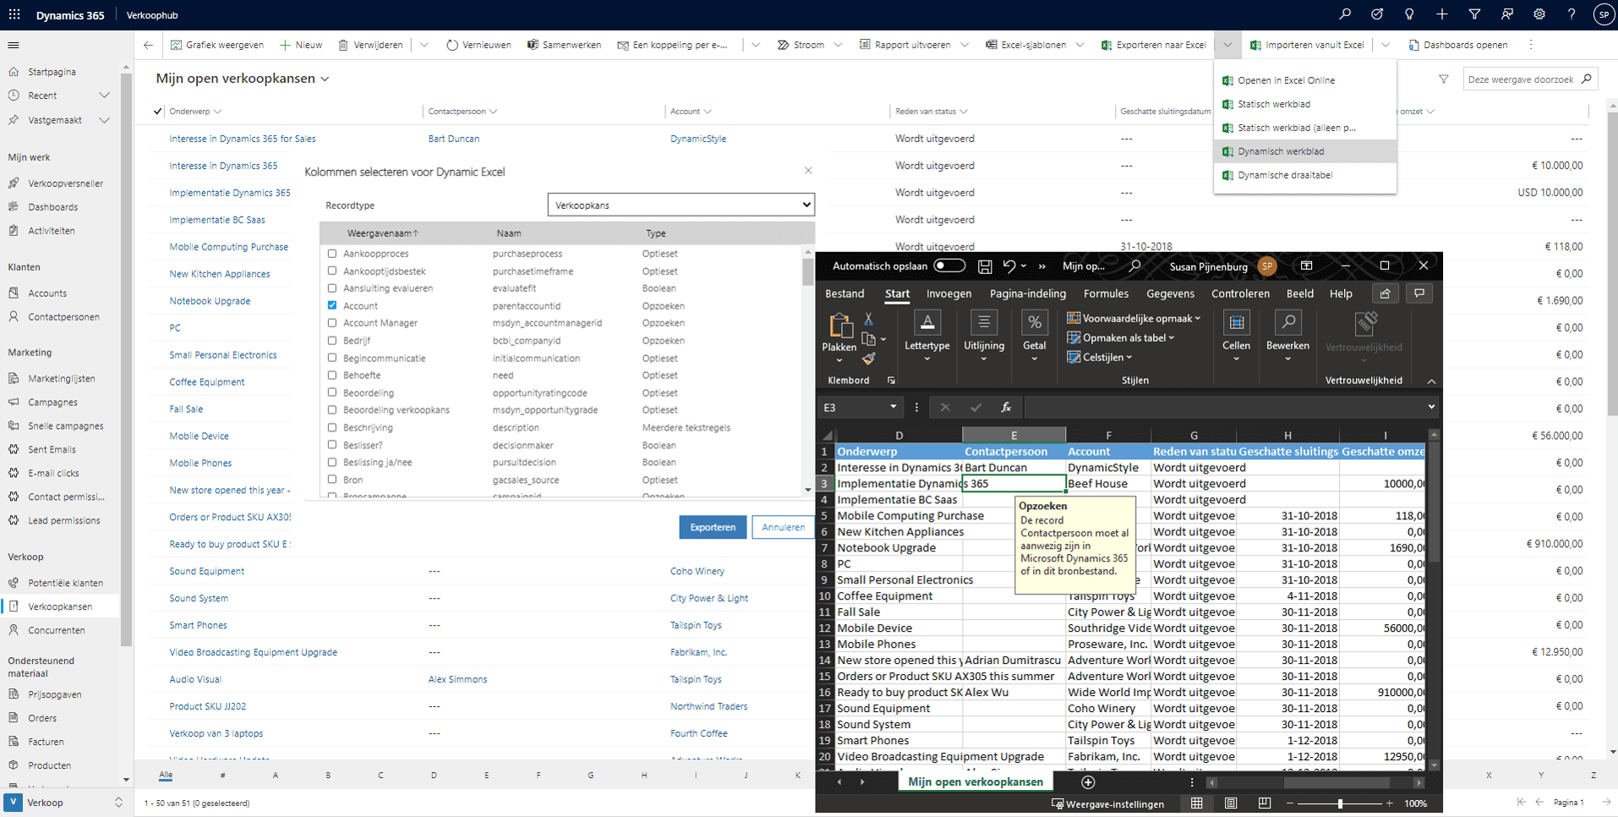Open the Excel Name Box dropdown showing E3

(x=894, y=408)
